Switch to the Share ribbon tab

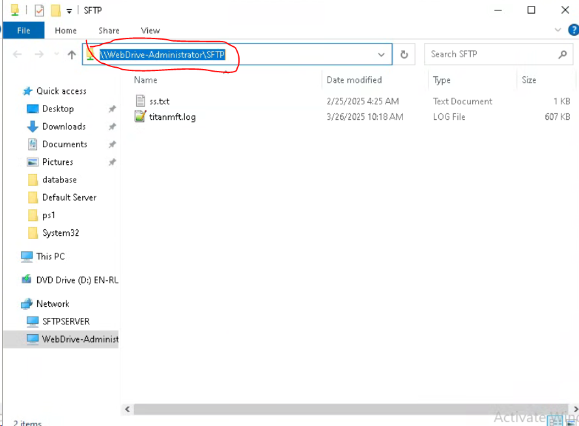[x=109, y=31]
